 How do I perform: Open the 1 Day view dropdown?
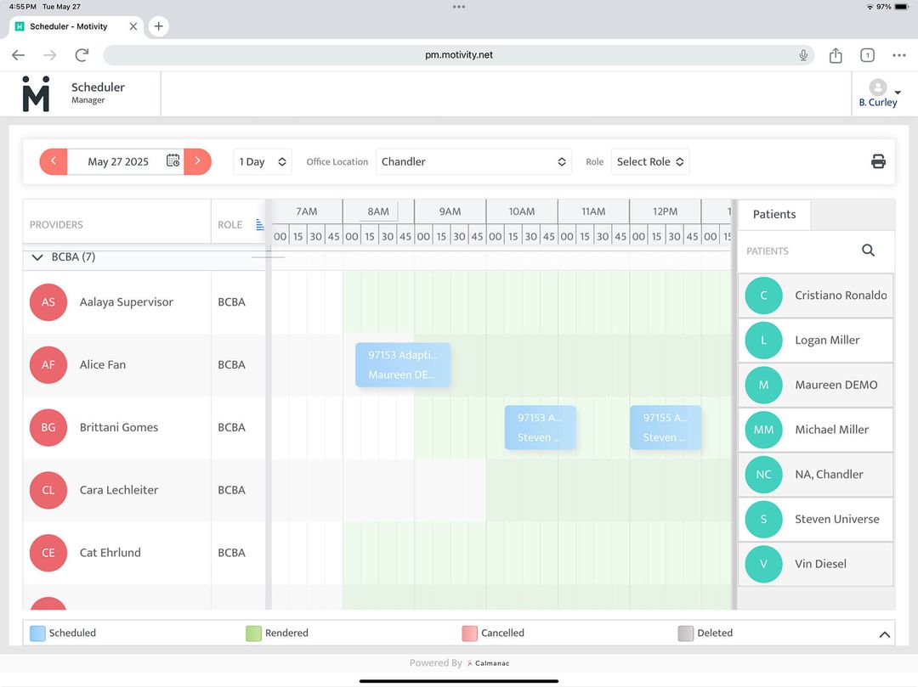click(262, 160)
